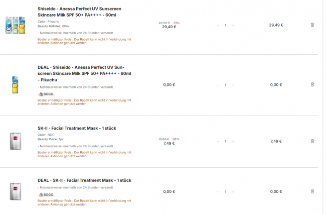This screenshot has height=214, width=326.
Task: Click the single Pikachu sunscreen bottle thumbnail
Action: click(x=15, y=85)
